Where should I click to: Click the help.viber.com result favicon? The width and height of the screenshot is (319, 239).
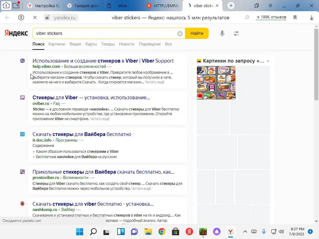(22, 61)
